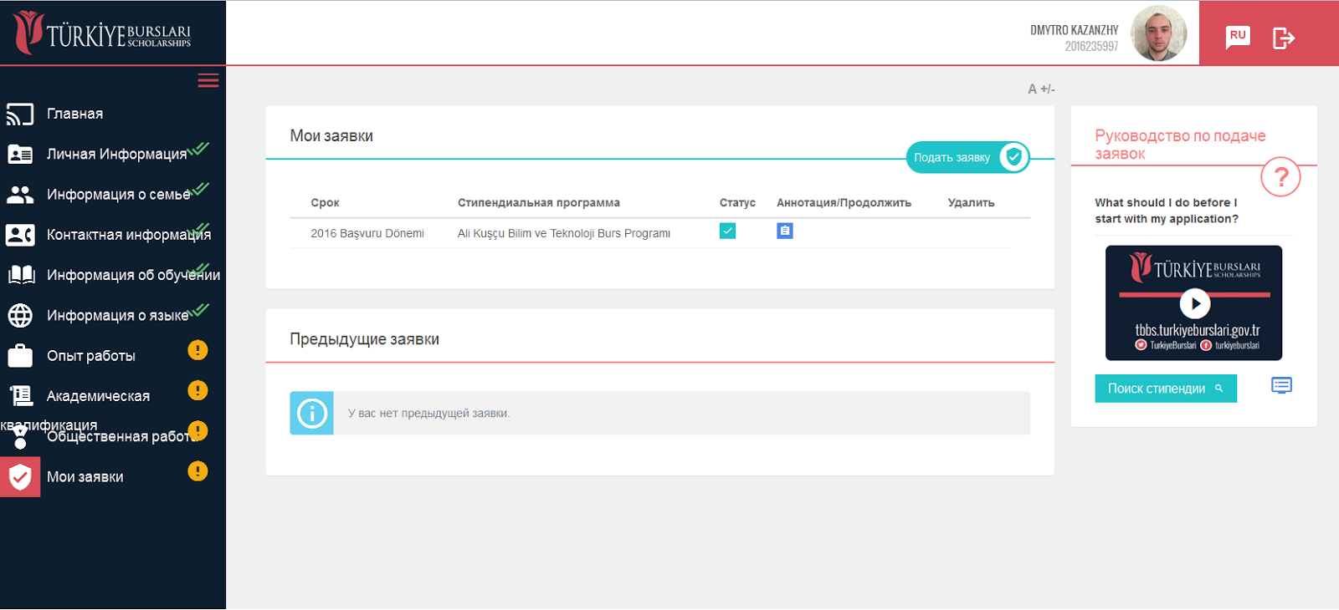
Task: Click warning badge next to Опыт работы
Action: pos(198,350)
